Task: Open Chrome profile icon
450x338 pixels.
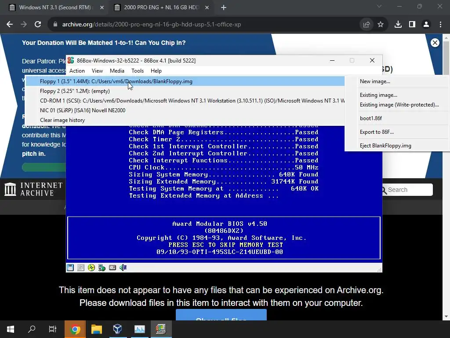Action: (426, 25)
